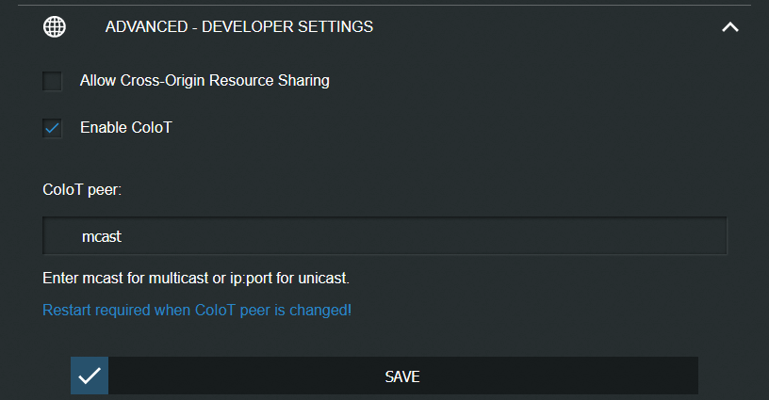Collapse section using the up chevron

pyautogui.click(x=729, y=27)
